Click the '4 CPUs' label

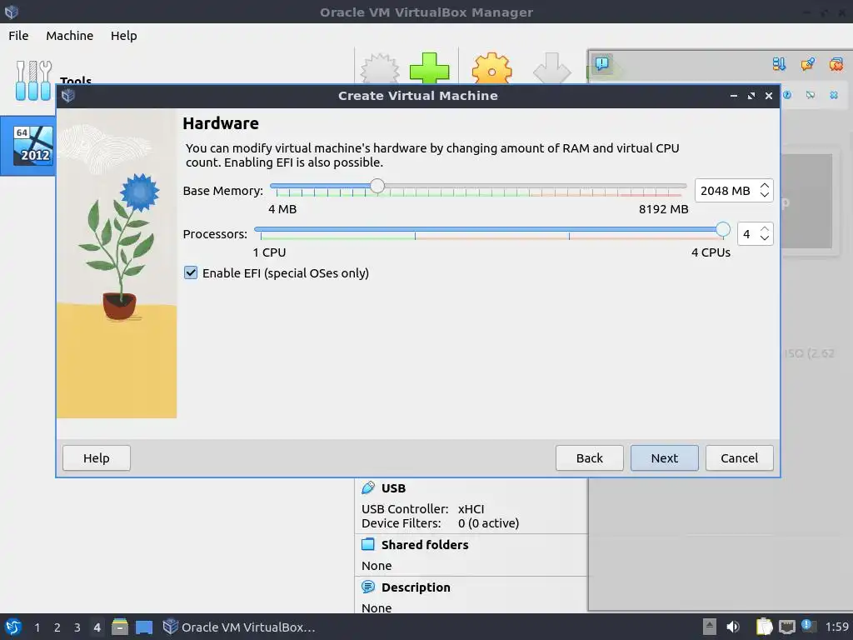point(711,252)
